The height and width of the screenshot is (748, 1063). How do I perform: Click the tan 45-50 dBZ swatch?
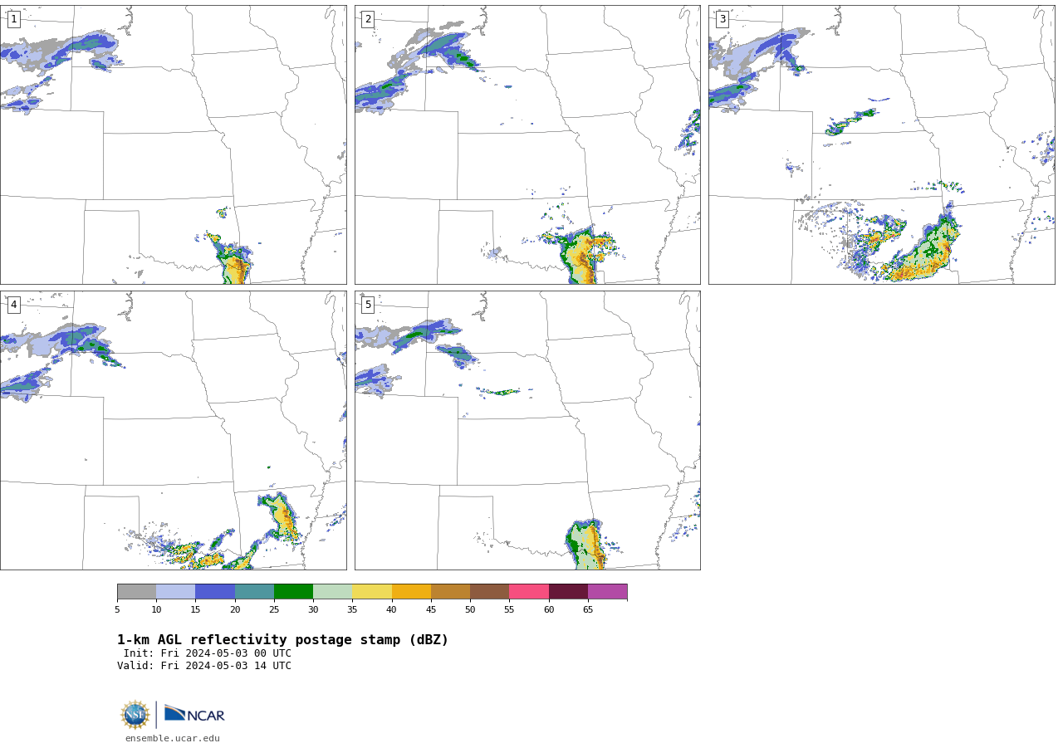click(x=450, y=592)
